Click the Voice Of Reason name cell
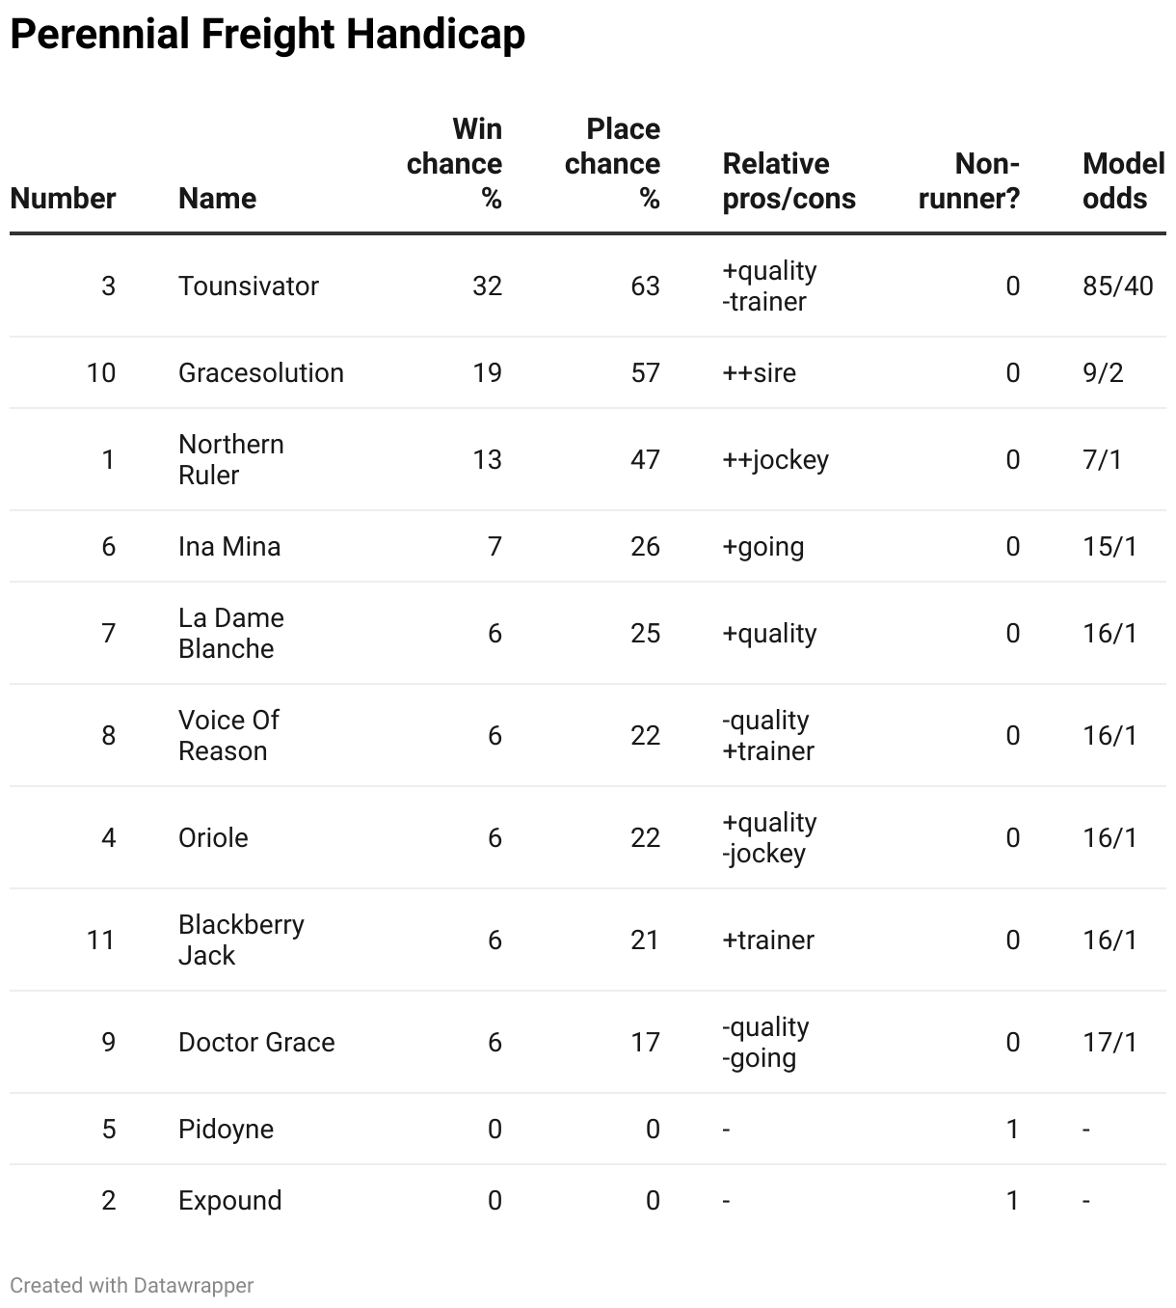The width and height of the screenshot is (1176, 1308). pos(228,735)
